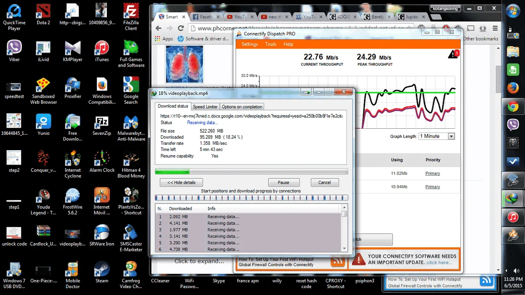Screen dimensions: 525x295
Task: Launch Free Download Manager desktop icon
Action: click(x=73, y=128)
